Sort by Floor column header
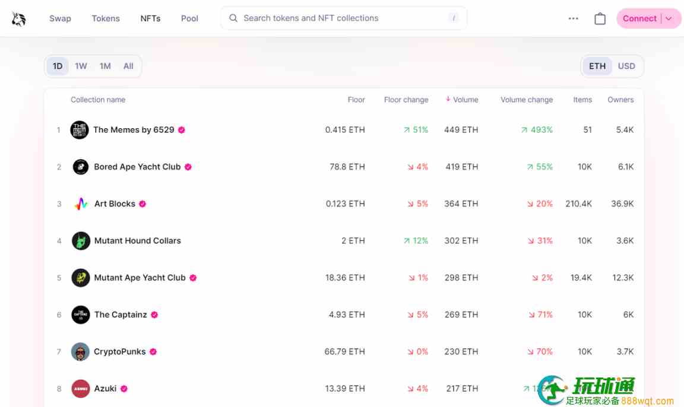Image resolution: width=684 pixels, height=407 pixels. coord(356,100)
